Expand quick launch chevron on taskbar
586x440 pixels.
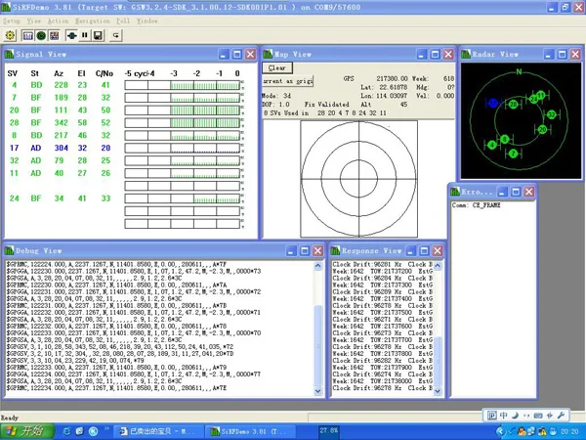click(x=106, y=429)
